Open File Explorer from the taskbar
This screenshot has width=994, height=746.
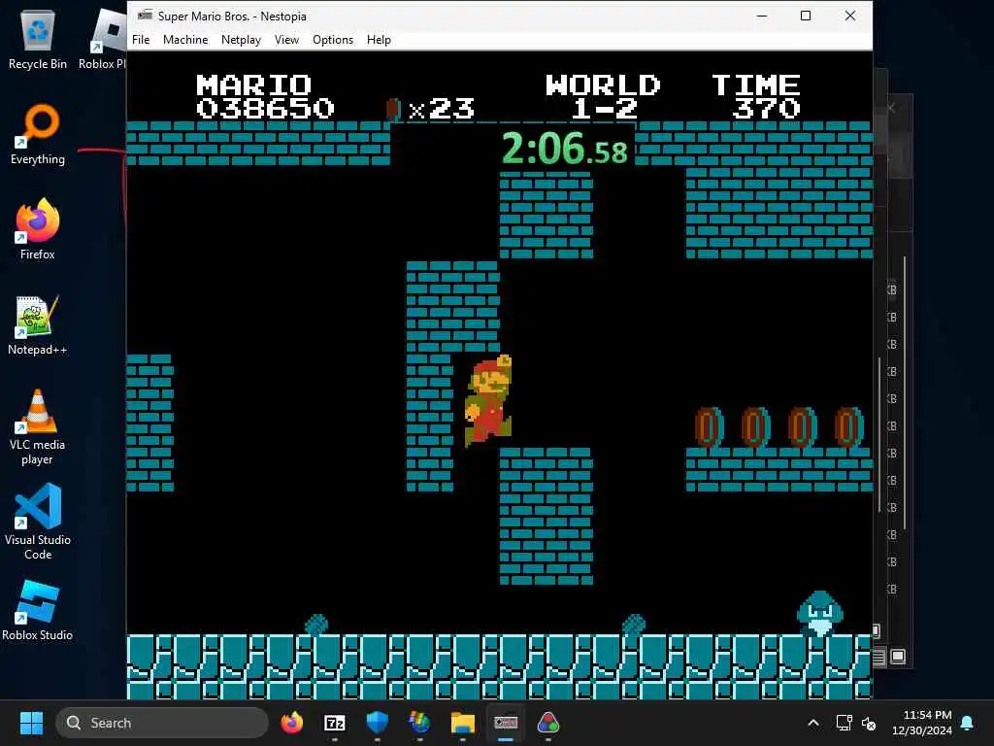tap(463, 723)
